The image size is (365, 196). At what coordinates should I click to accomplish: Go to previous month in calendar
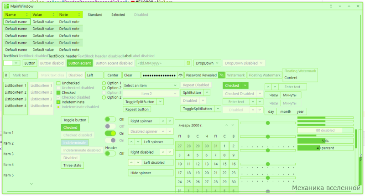[226, 125]
